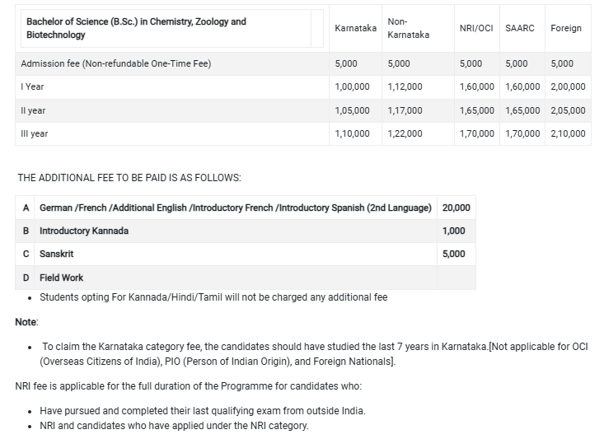The width and height of the screenshot is (604, 439).
Task: Select the Karnataka column header
Action: pyautogui.click(x=356, y=28)
